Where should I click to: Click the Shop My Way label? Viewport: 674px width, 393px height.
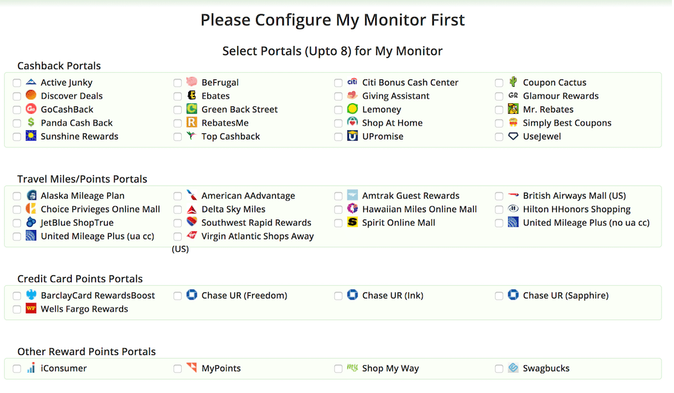(x=390, y=369)
